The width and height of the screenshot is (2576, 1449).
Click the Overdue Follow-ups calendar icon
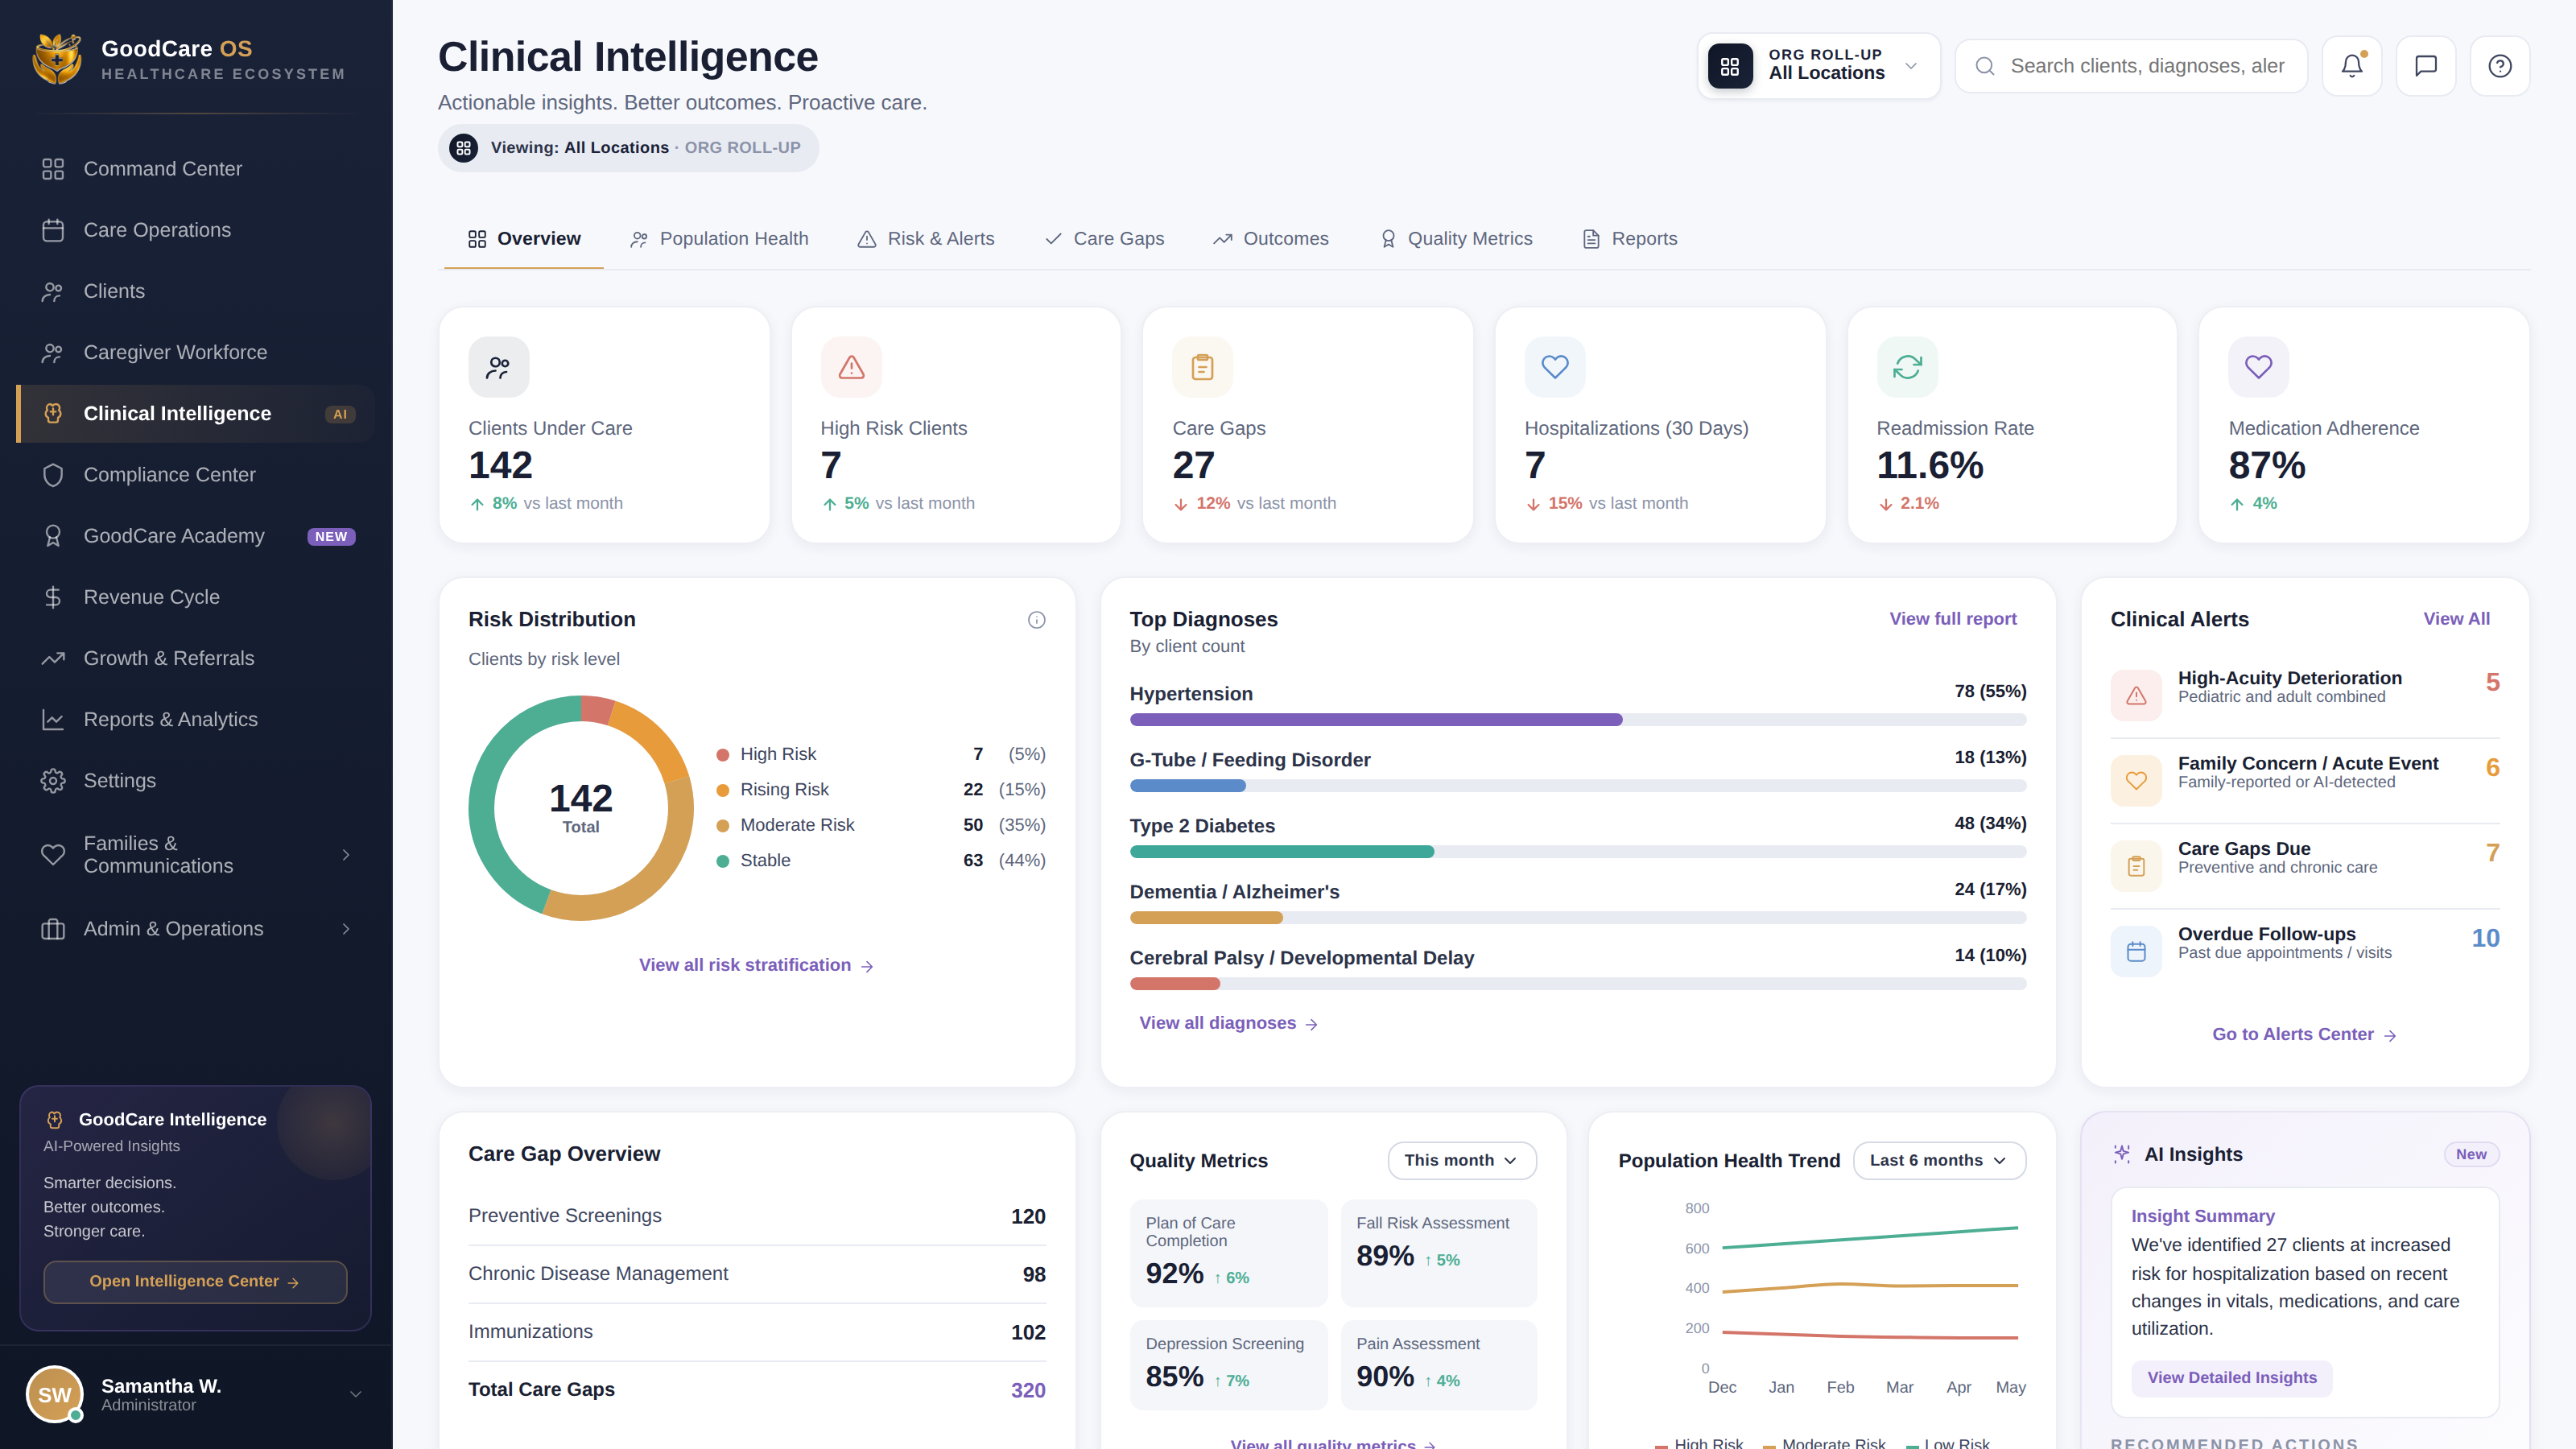coord(2136,951)
